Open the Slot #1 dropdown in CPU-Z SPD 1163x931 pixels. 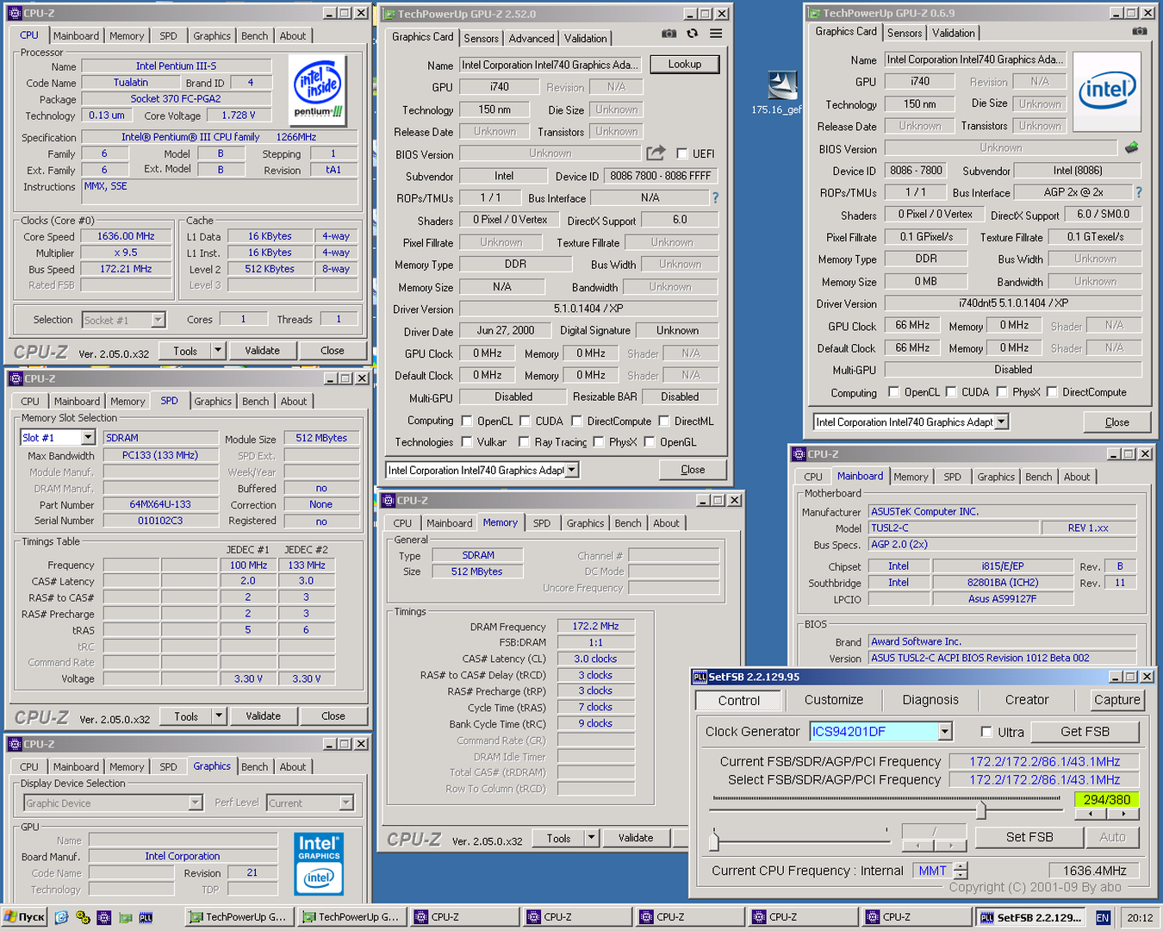[88, 438]
